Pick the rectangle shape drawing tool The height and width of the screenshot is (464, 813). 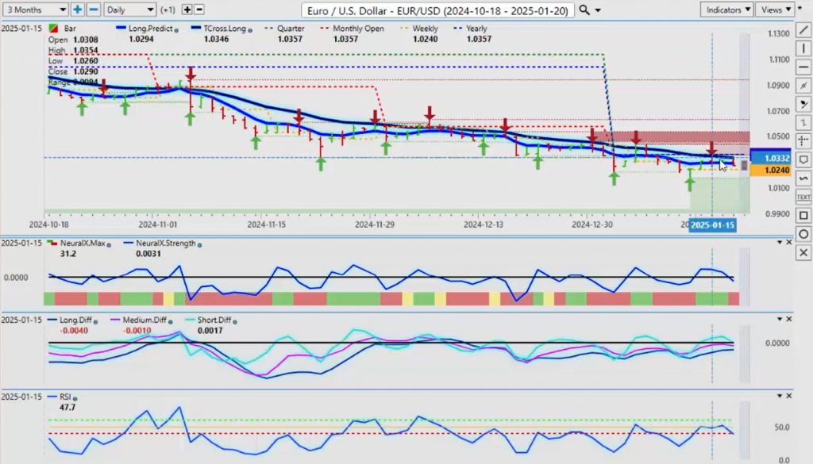click(803, 216)
